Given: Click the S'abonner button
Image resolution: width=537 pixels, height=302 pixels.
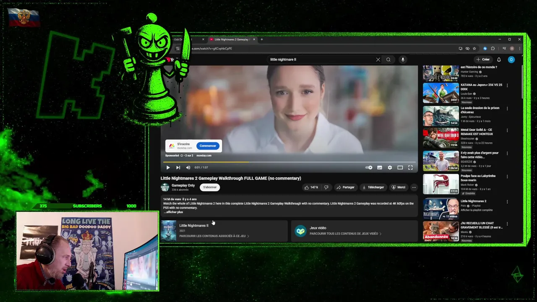Looking at the screenshot, I should click(210, 187).
